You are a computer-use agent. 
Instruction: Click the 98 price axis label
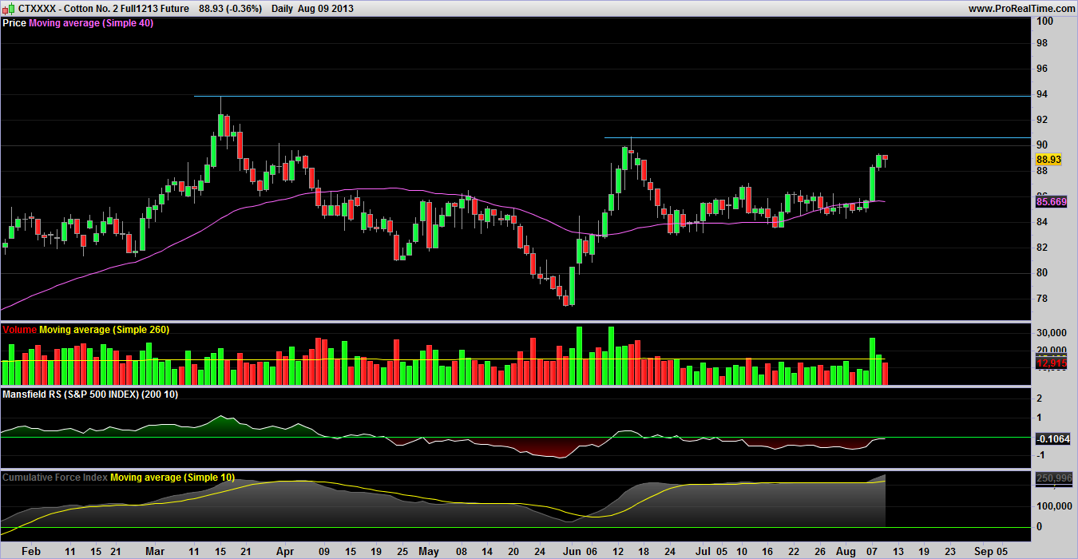1041,42
